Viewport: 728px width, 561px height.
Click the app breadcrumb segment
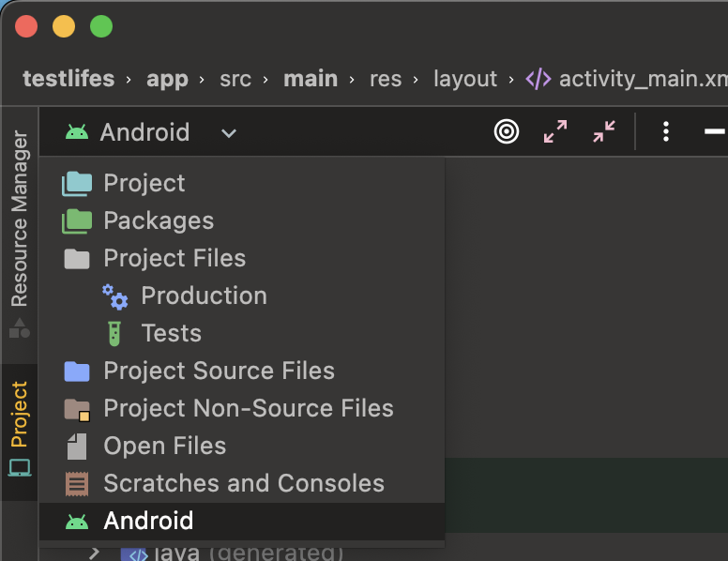pyautogui.click(x=167, y=80)
